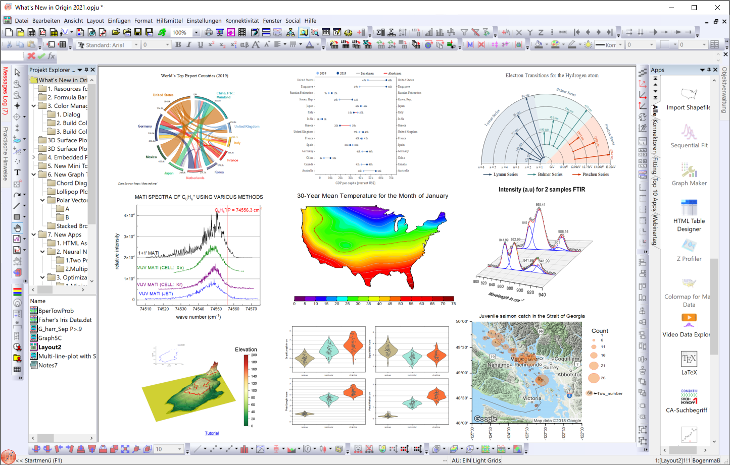730x465 pixels.
Task: Open the Konnektivität menu
Action: [242, 21]
